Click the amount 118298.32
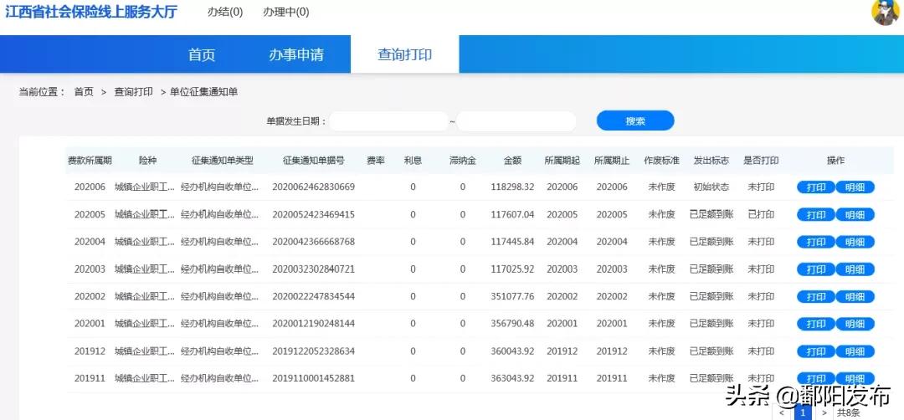Viewport: 904px width, 420px height. 512,187
